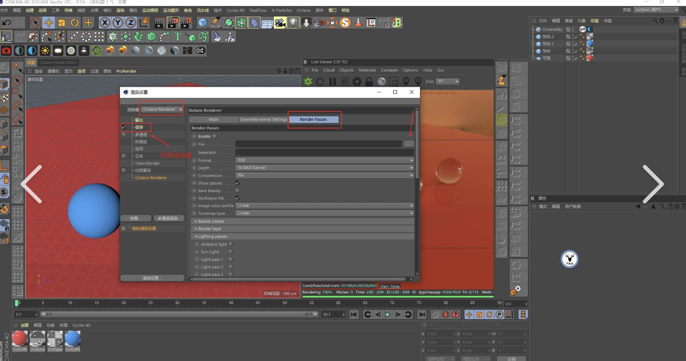Pause rendering in Live Viewer
This screenshot has height=361, width=686.
(332, 82)
